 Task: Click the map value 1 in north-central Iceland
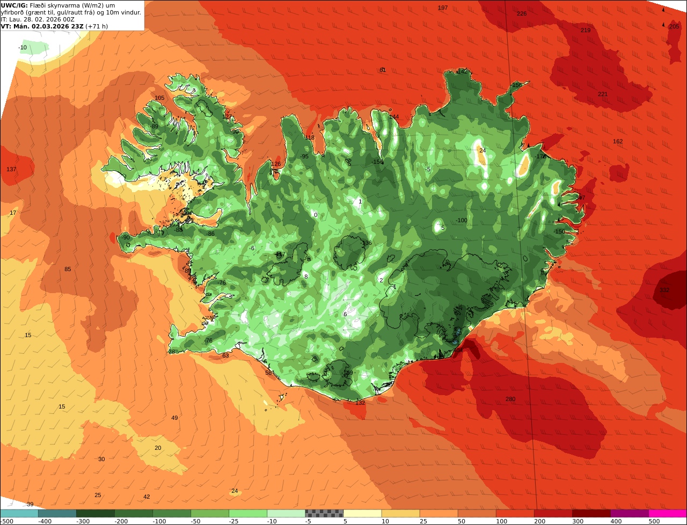[360, 201]
